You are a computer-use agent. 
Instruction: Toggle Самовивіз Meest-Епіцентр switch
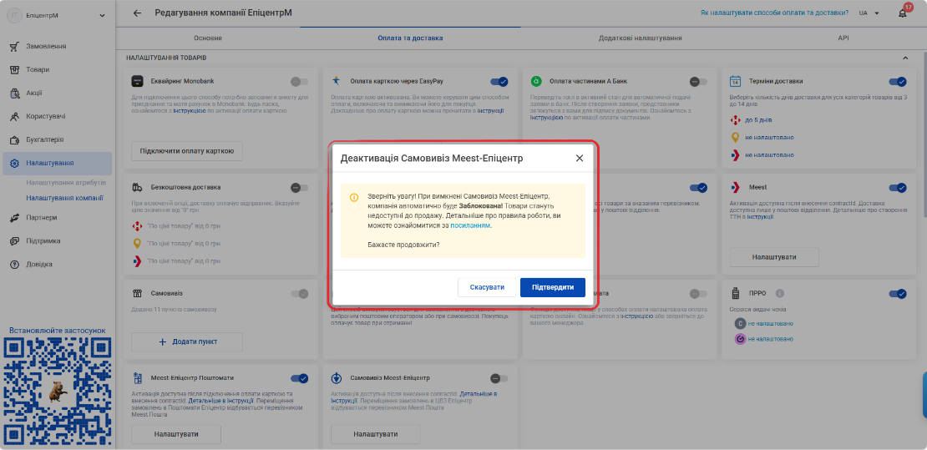[x=499, y=378]
